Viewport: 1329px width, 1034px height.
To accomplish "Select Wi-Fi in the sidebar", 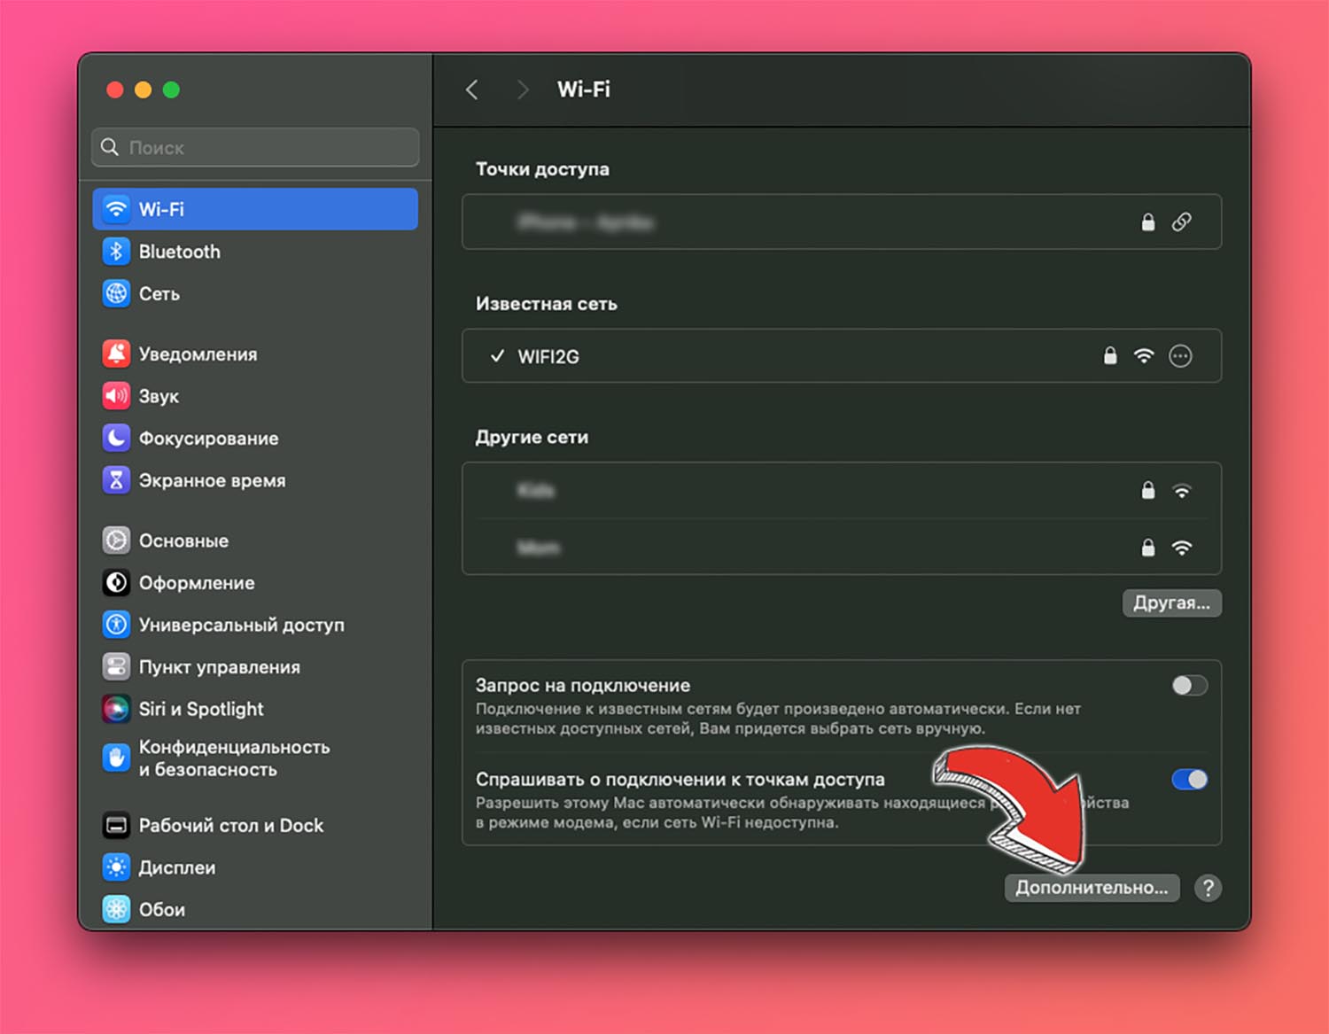I will (x=255, y=209).
